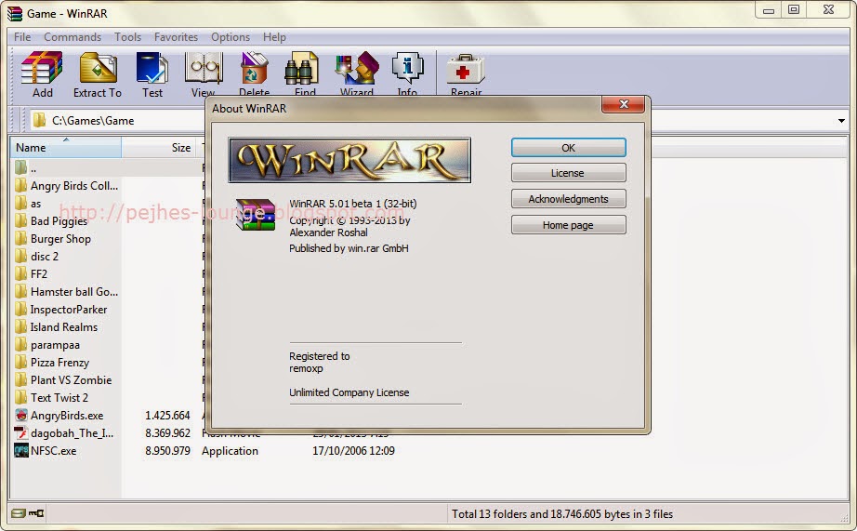Expand the address bar dropdown arrow
Viewport: 857px width, 531px height.
click(841, 120)
